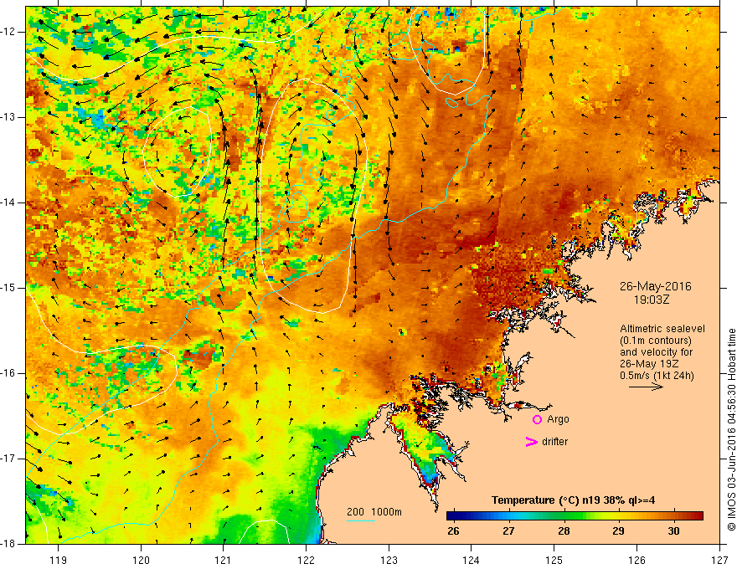Click the cyan 200 1000m isobath legend line
The width and height of the screenshot is (737, 569).
tap(360, 520)
